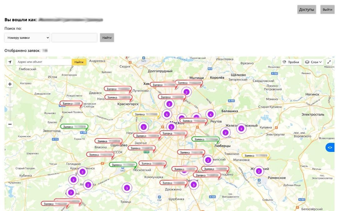339x211 pixels.
Task: Zoom in with the map plus button
Action: pos(10,84)
